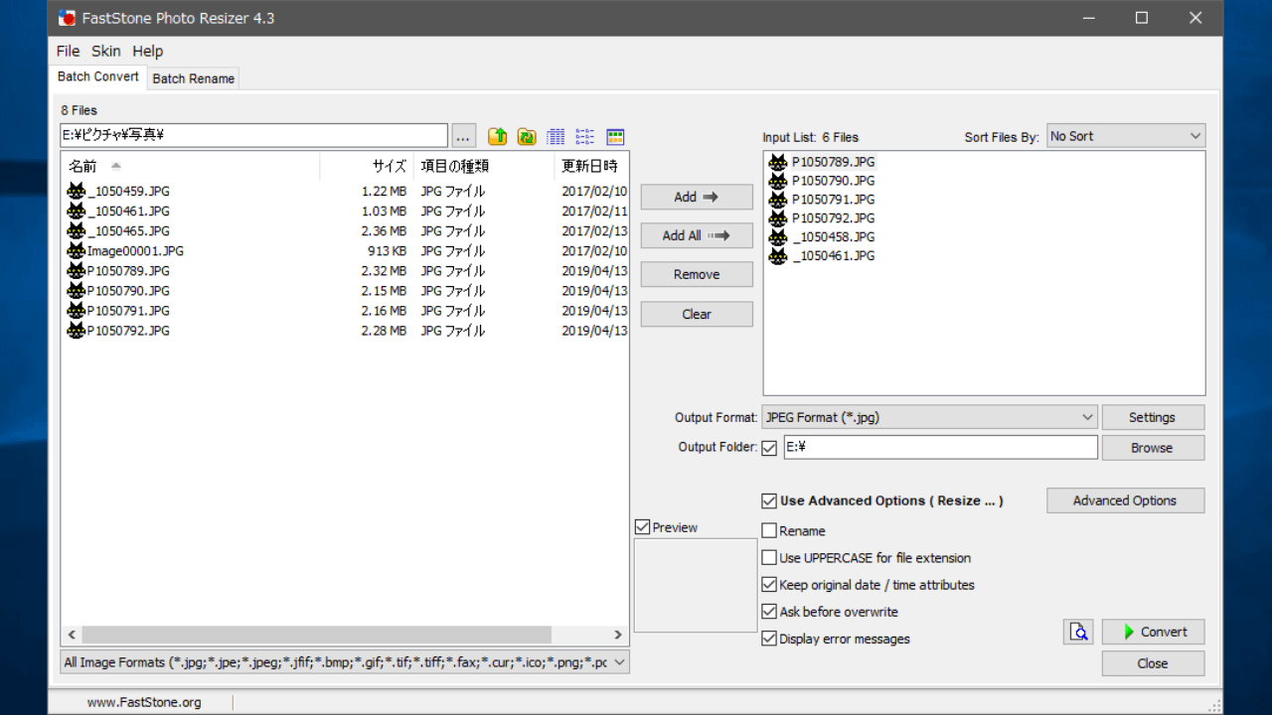The width and height of the screenshot is (1272, 715).
Task: Select _1050465.JPG name in file browser
Action: (128, 230)
